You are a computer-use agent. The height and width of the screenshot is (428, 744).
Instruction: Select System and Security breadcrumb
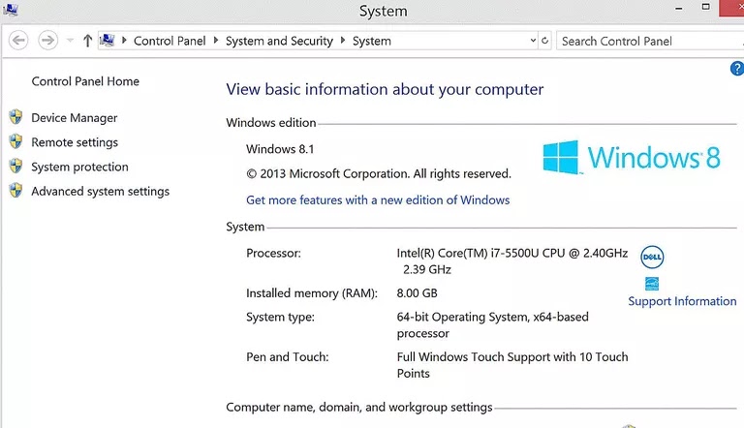(x=279, y=41)
